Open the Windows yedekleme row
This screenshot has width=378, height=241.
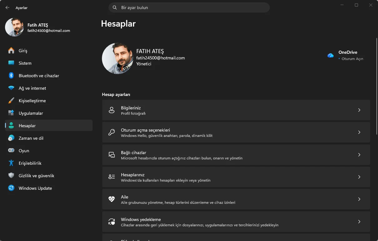(236, 221)
